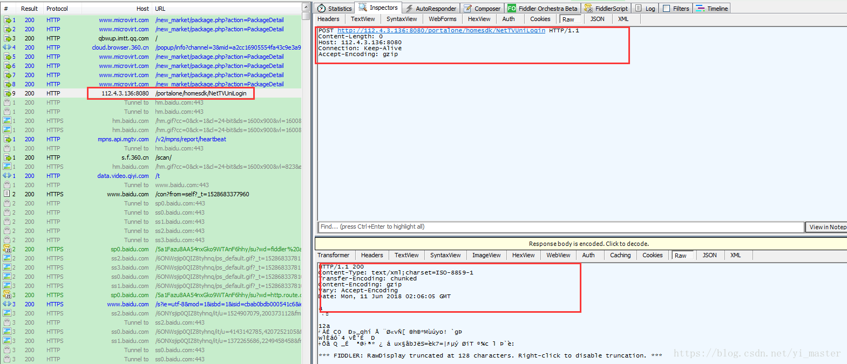Open the response ImageView tab

486,255
